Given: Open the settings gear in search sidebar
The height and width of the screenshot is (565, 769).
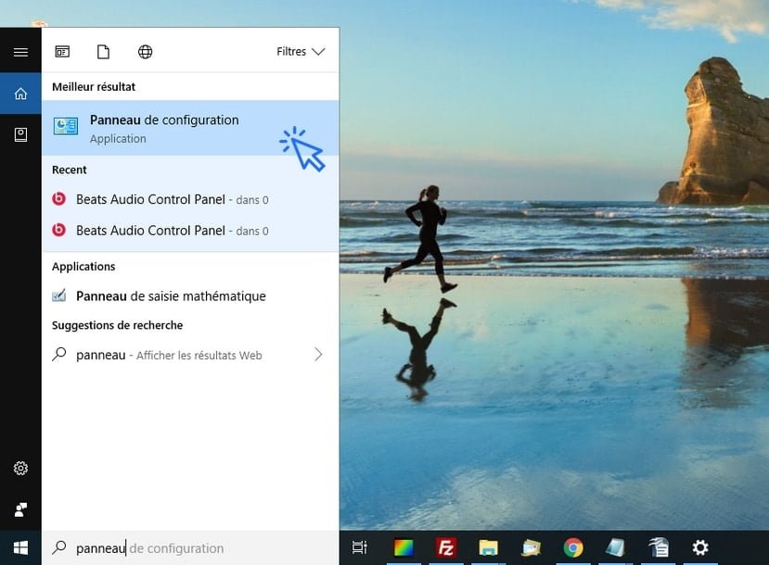Looking at the screenshot, I should [20, 468].
